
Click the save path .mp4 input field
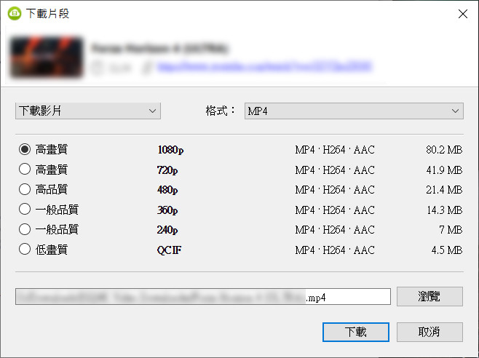(203, 297)
